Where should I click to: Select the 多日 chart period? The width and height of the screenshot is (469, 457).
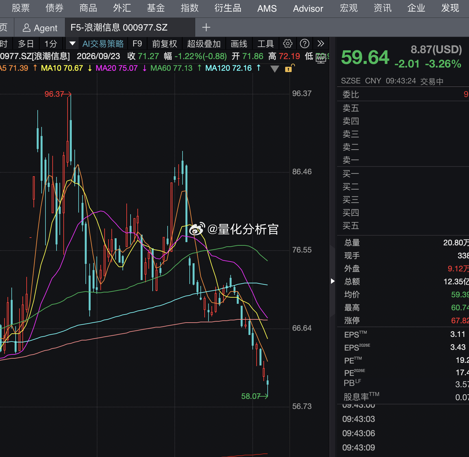click(26, 44)
